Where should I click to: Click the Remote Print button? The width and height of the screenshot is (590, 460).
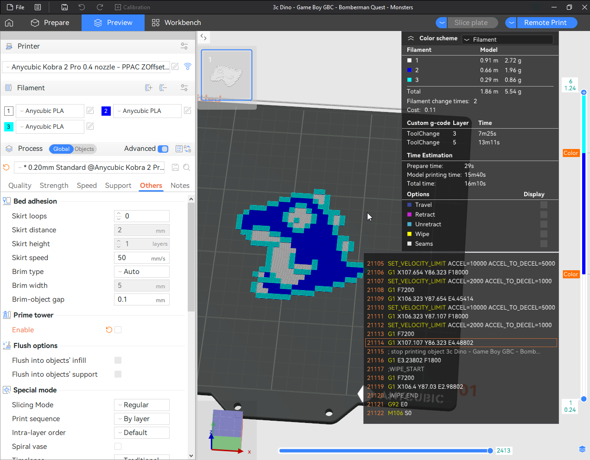click(545, 23)
